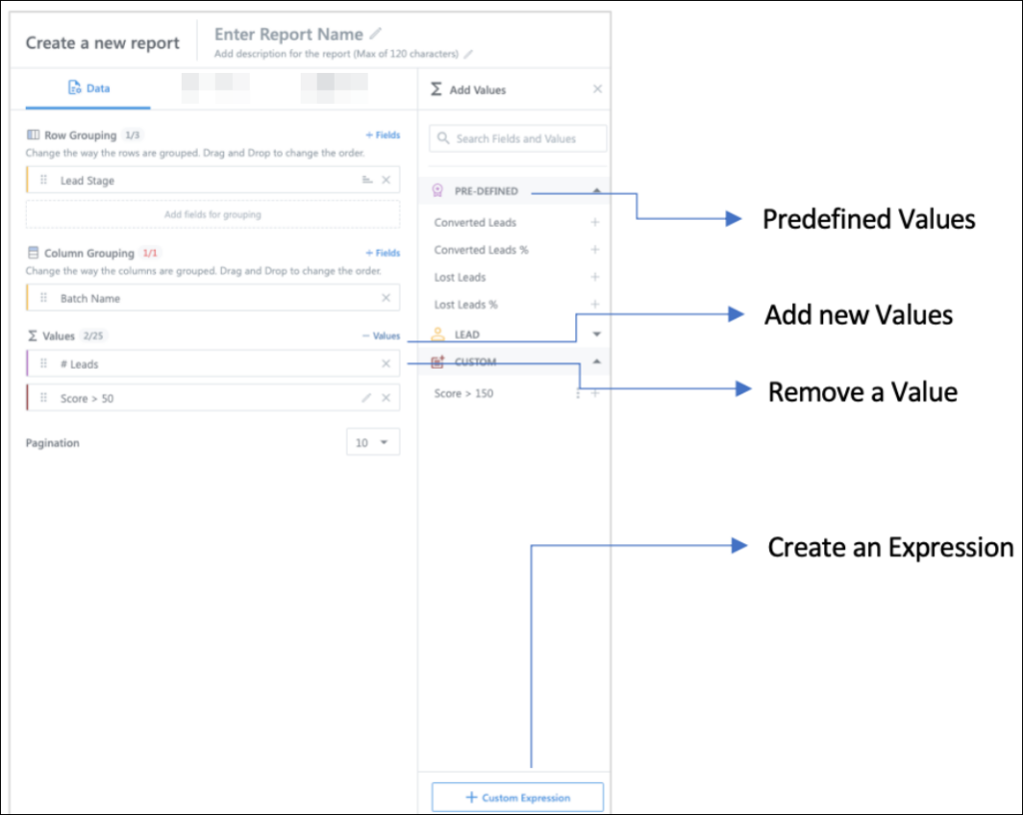Click the sort icon on Lead Stage
Image resolution: width=1023 pixels, height=815 pixels.
(x=368, y=181)
